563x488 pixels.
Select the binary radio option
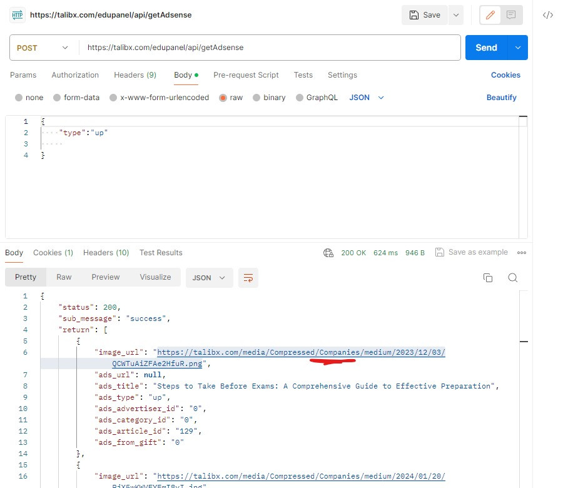tap(256, 98)
